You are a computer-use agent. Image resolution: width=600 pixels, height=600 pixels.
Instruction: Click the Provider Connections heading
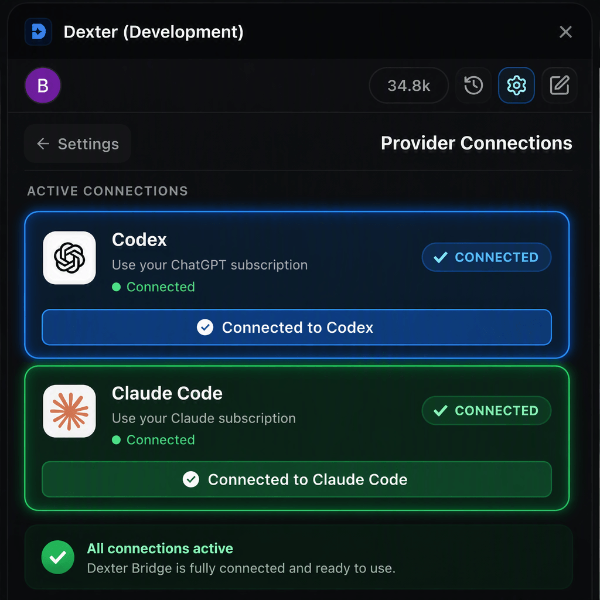[x=476, y=143]
